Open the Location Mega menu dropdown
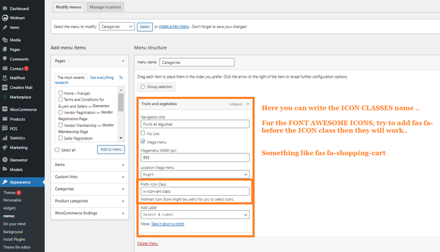This screenshot has width=440, height=252. coord(195,174)
